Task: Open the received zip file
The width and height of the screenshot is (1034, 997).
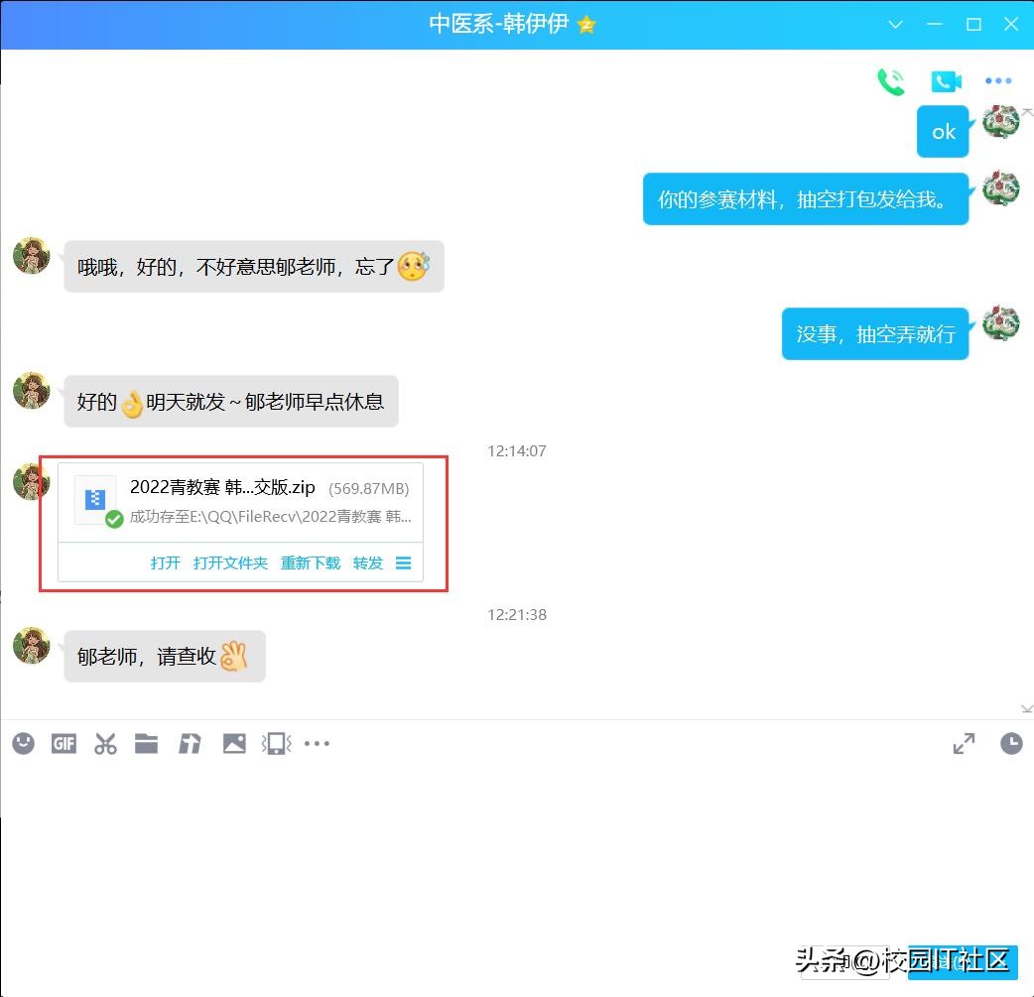Action: (164, 562)
